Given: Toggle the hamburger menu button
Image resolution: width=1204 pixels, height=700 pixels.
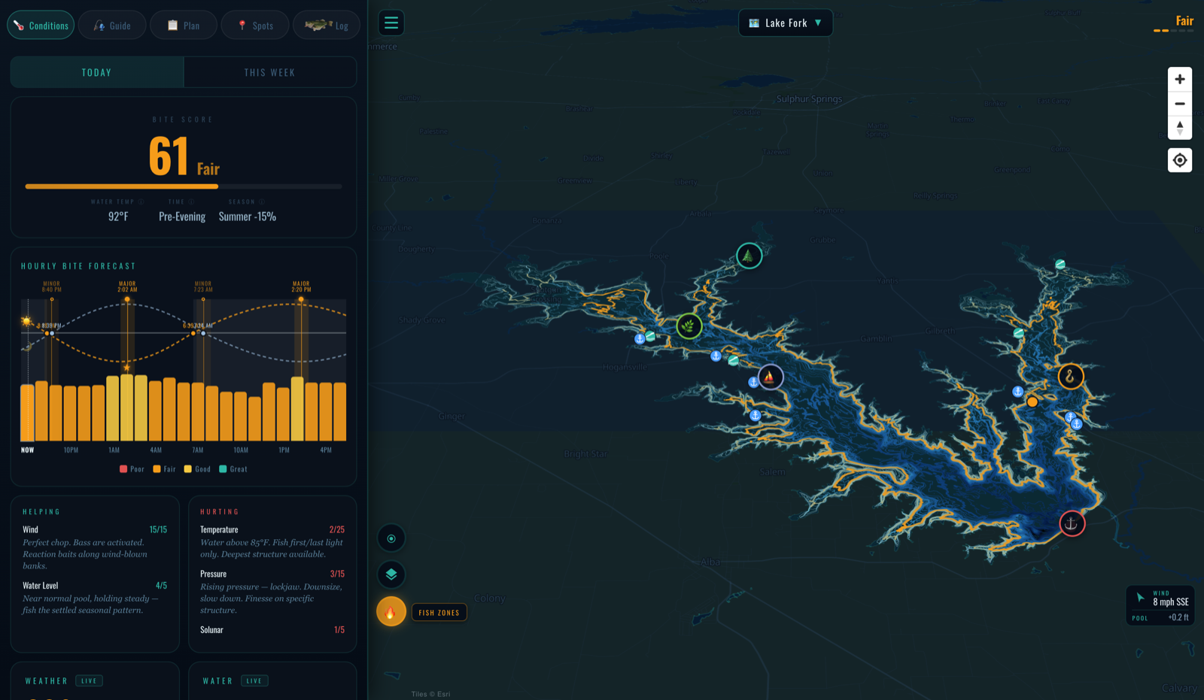Looking at the screenshot, I should point(391,23).
